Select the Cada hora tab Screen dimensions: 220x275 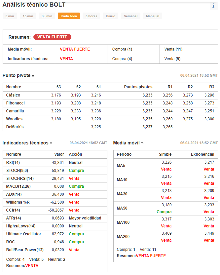69,16
